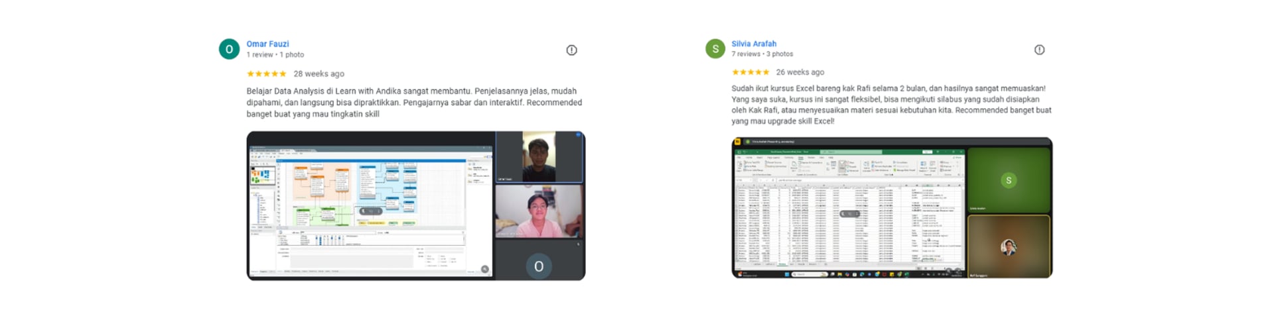Click yellow app icon atop Excel screenshot

737,141
